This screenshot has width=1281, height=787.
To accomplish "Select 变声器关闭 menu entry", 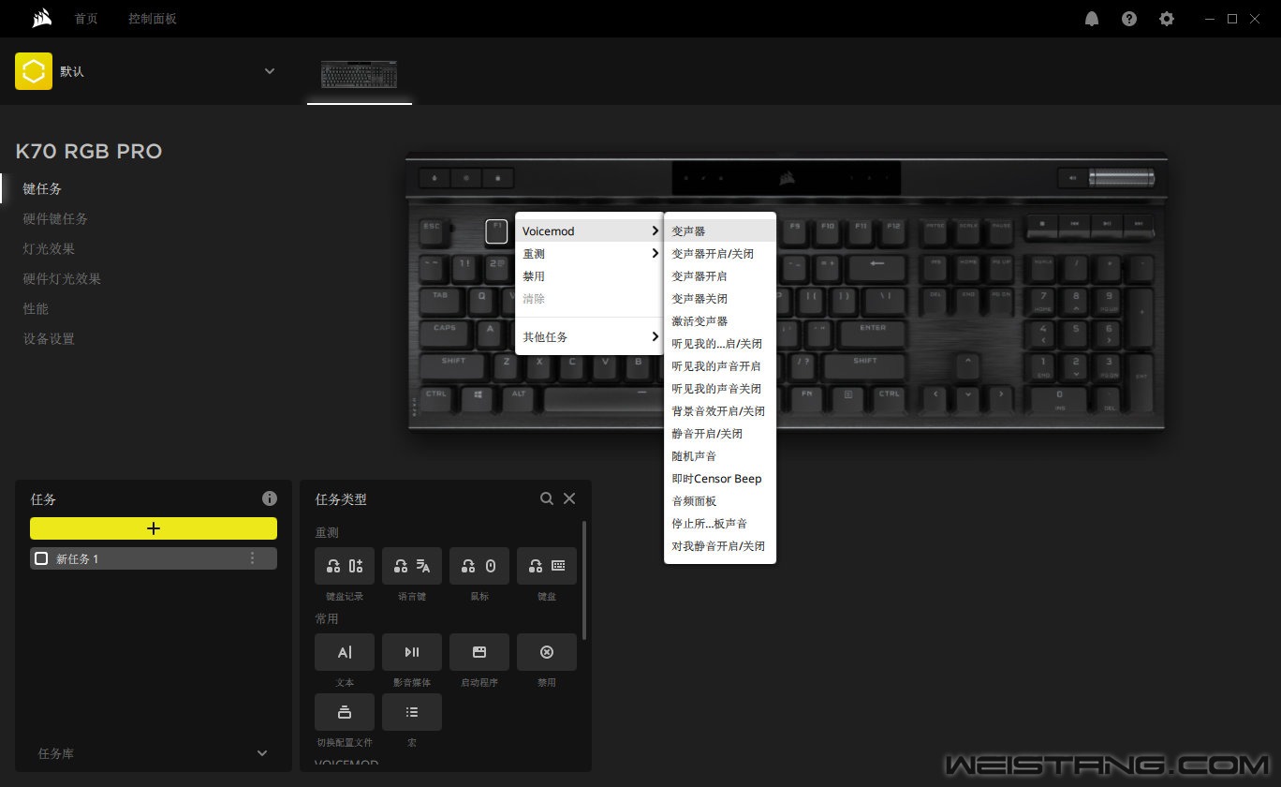I will click(720, 298).
